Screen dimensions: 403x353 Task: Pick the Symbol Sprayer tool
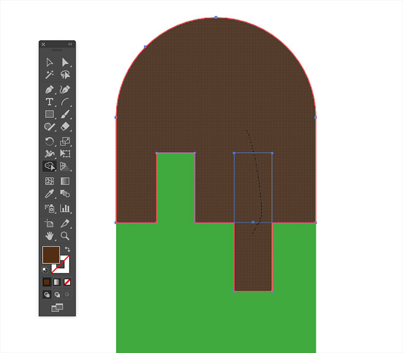click(49, 208)
